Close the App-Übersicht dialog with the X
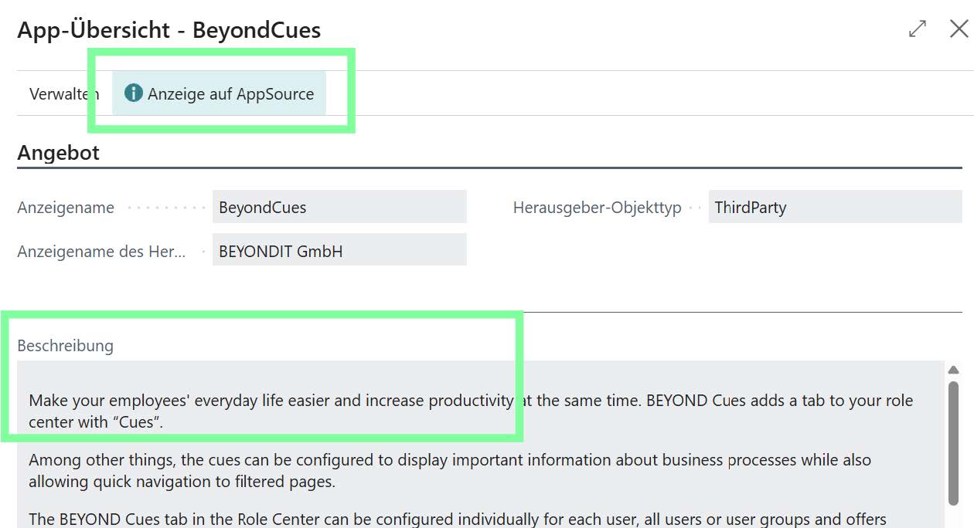The width and height of the screenshot is (974, 528). coord(959,29)
